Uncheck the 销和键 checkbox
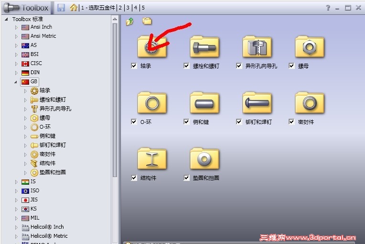 point(186,122)
